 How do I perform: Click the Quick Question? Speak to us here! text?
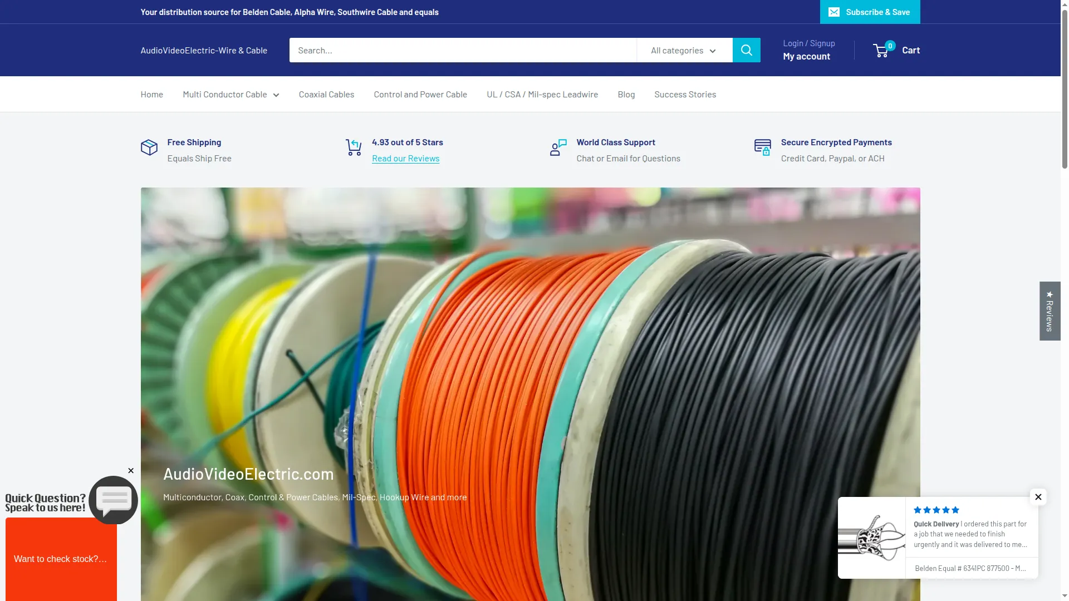pos(45,503)
